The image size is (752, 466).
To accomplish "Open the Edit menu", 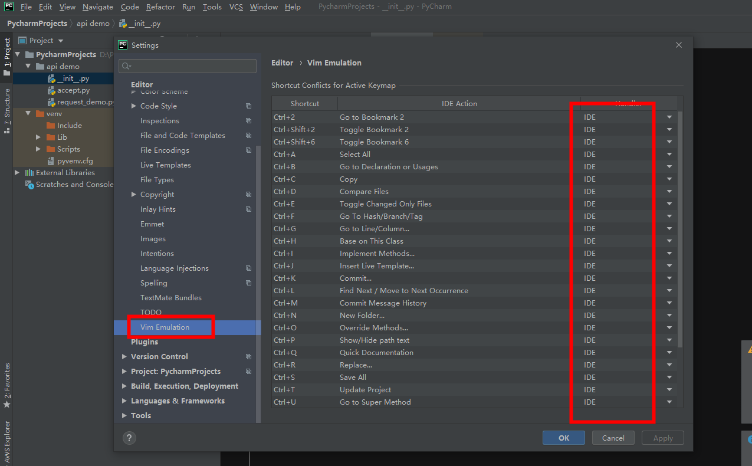I will (x=45, y=7).
